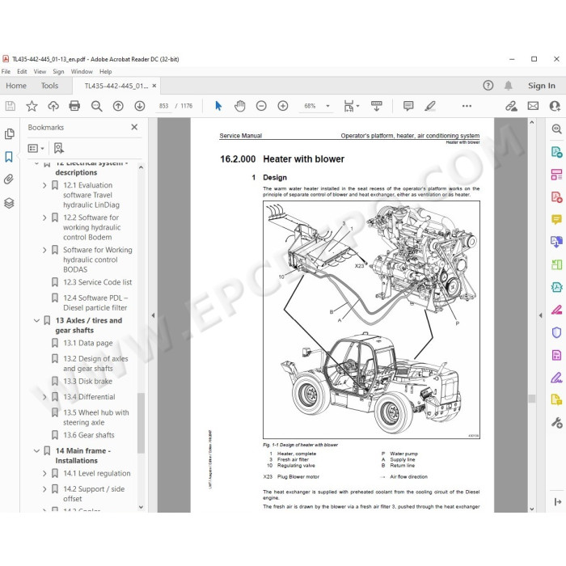Image resolution: width=566 pixels, height=566 pixels.
Task: Toggle the Bookmarks panel icon
Action: [9, 157]
